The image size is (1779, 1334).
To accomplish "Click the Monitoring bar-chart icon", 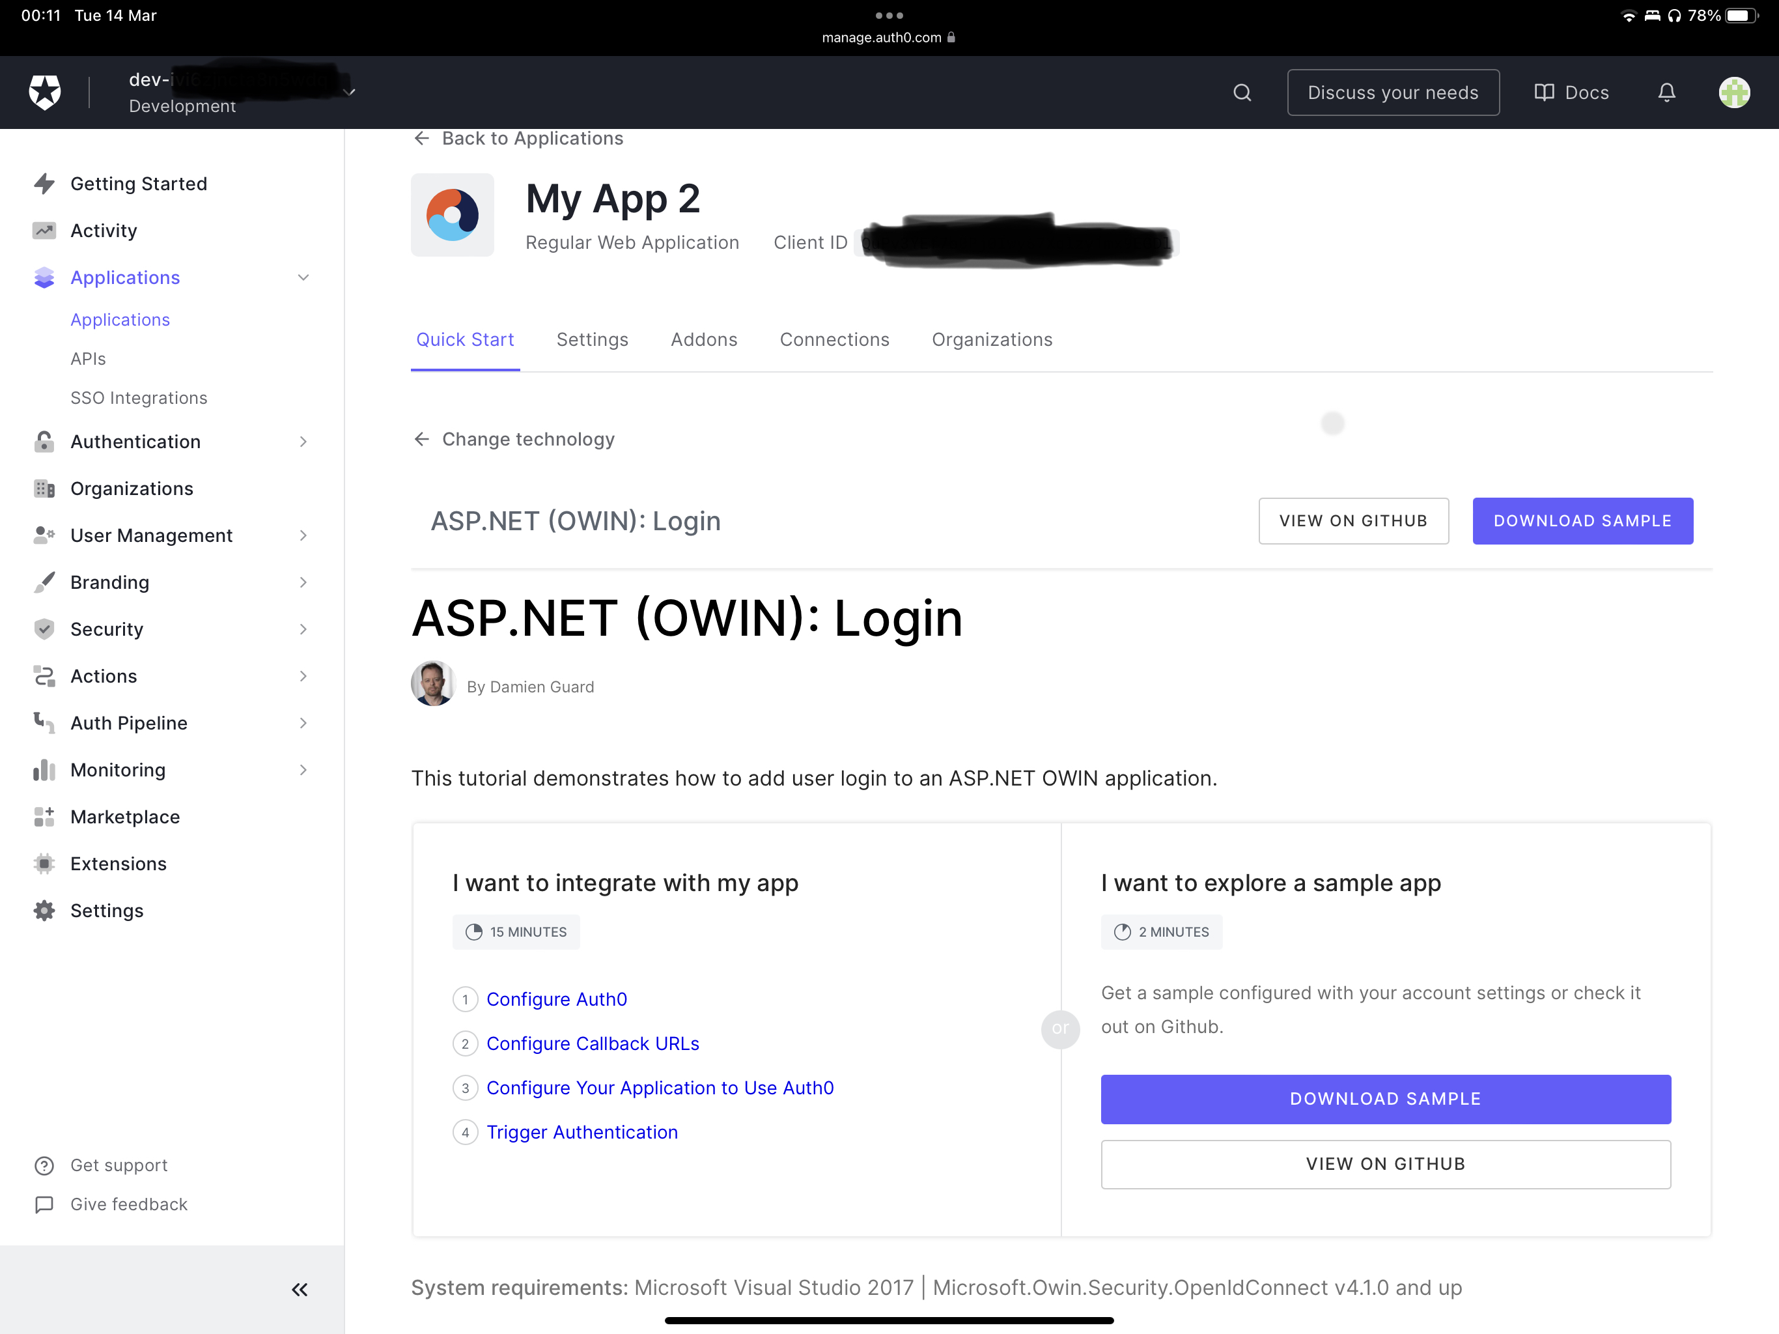I will 45,770.
